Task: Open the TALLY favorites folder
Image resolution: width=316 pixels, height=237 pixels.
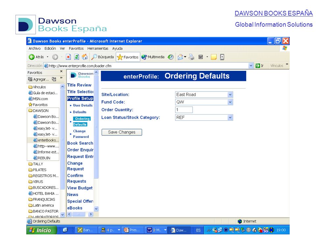Action: pyautogui.click(x=36, y=164)
